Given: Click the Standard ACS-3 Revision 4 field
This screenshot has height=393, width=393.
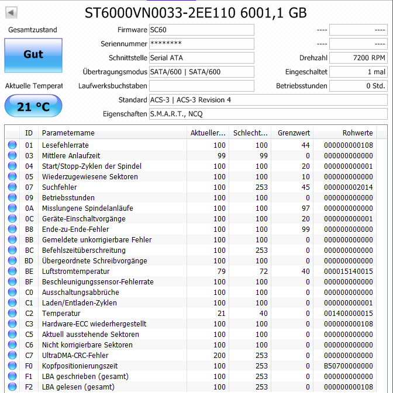Looking at the screenshot, I should pyautogui.click(x=268, y=100).
